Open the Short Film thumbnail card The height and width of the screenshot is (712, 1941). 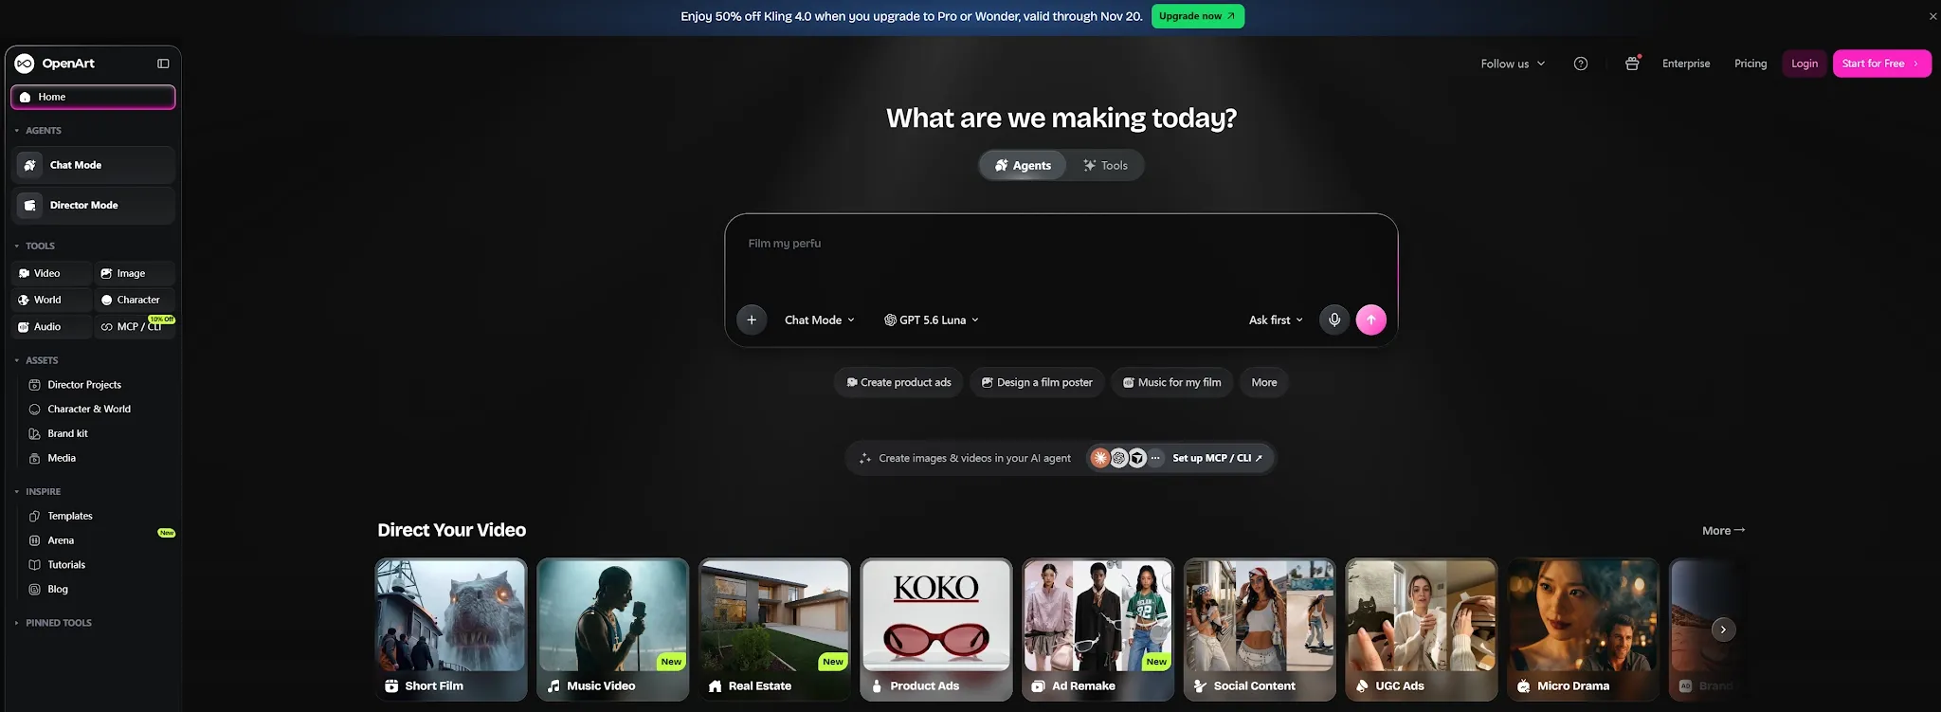tap(451, 630)
